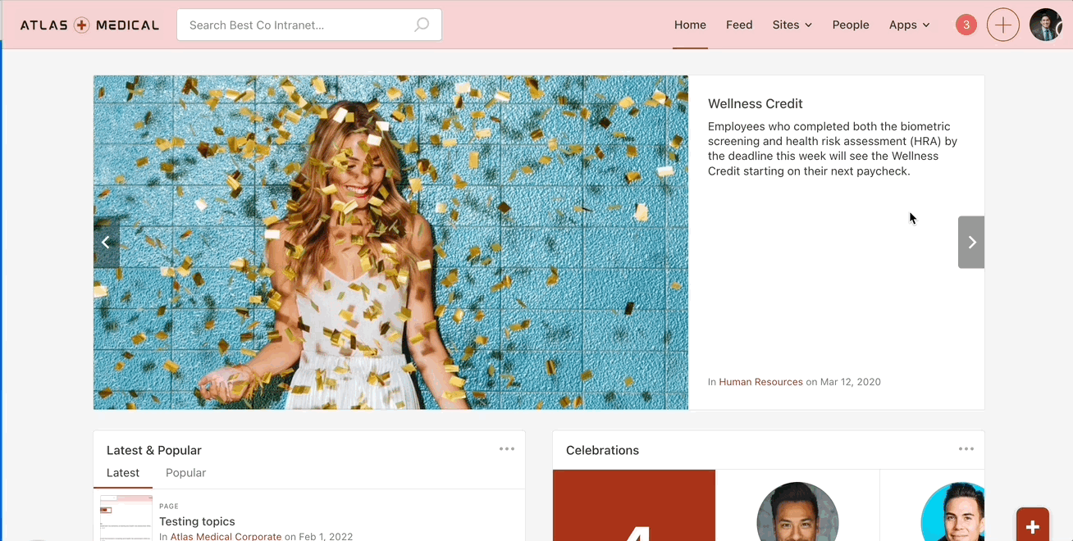
Task: Follow the Atlas Medical Corporate link
Action: click(226, 537)
